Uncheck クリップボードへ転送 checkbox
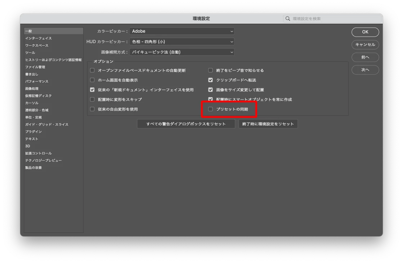Viewport: 403px width, 263px height. 210,80
